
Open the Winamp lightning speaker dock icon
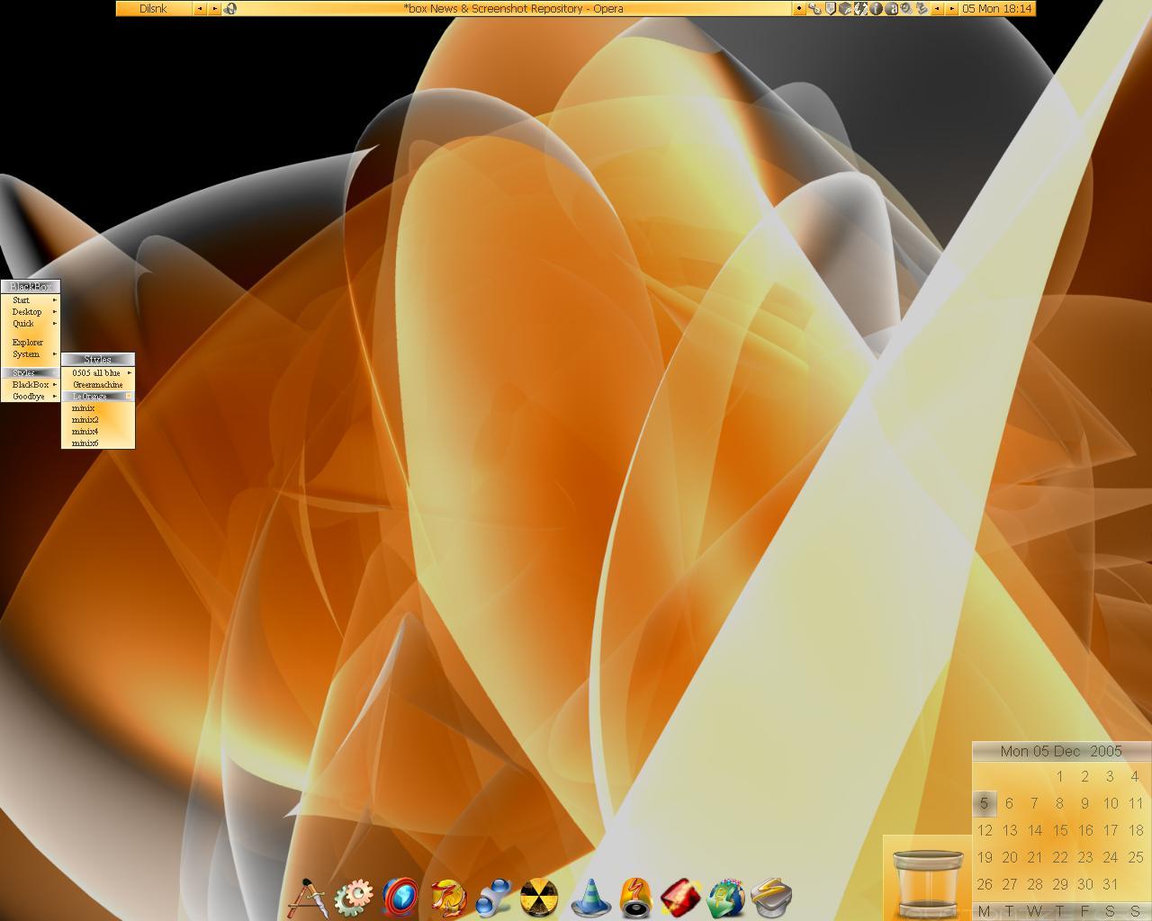coord(635,897)
